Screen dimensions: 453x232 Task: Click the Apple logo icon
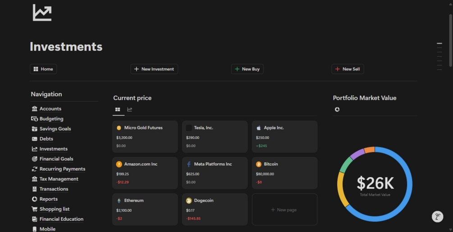[x=259, y=128]
